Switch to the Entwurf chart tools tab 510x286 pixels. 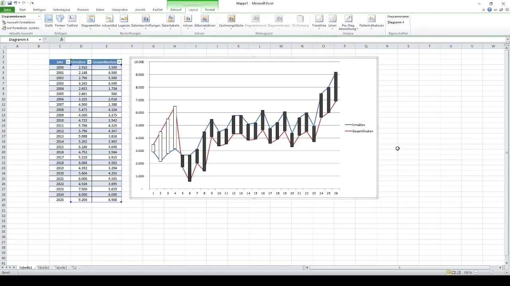[176, 10]
